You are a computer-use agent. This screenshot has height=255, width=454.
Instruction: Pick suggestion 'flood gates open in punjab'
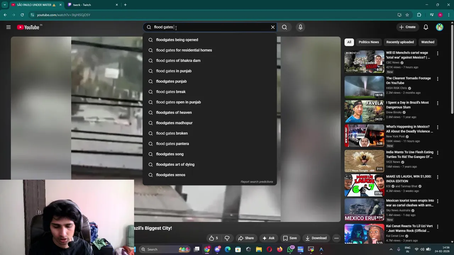pyautogui.click(x=210, y=102)
